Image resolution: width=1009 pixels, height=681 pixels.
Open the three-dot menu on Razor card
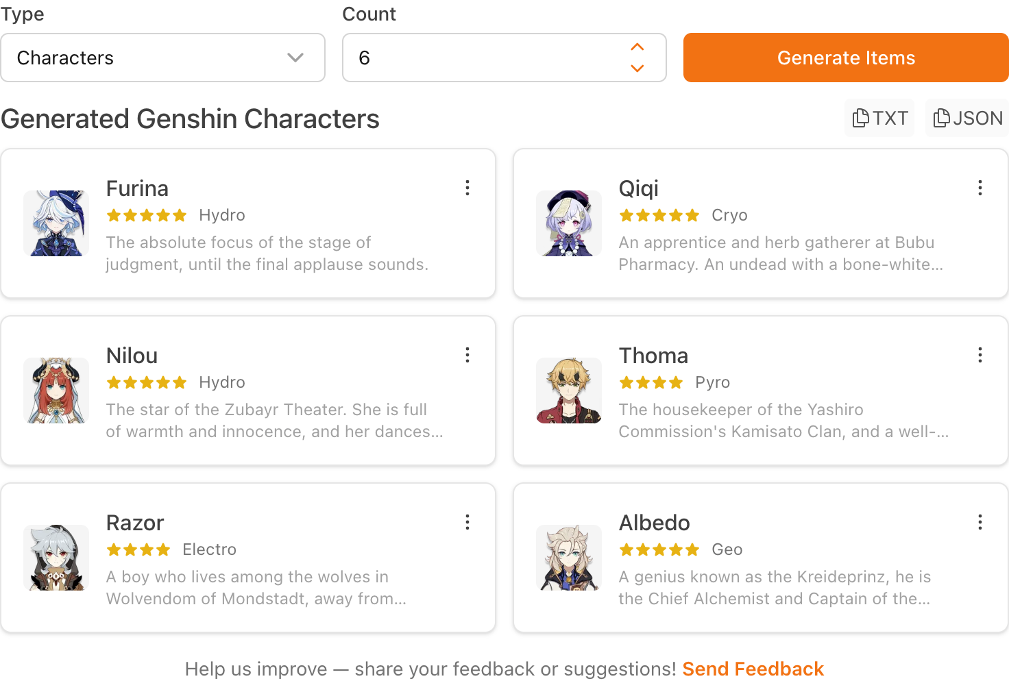tap(467, 522)
